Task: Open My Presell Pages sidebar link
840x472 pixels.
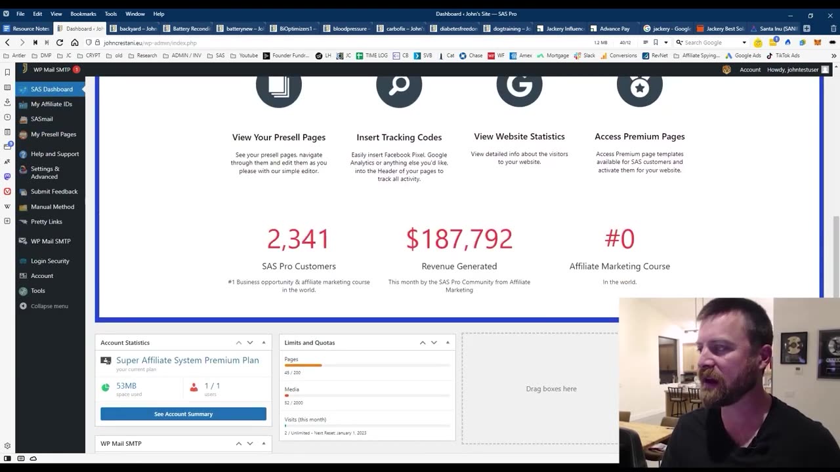Action: tap(50, 134)
